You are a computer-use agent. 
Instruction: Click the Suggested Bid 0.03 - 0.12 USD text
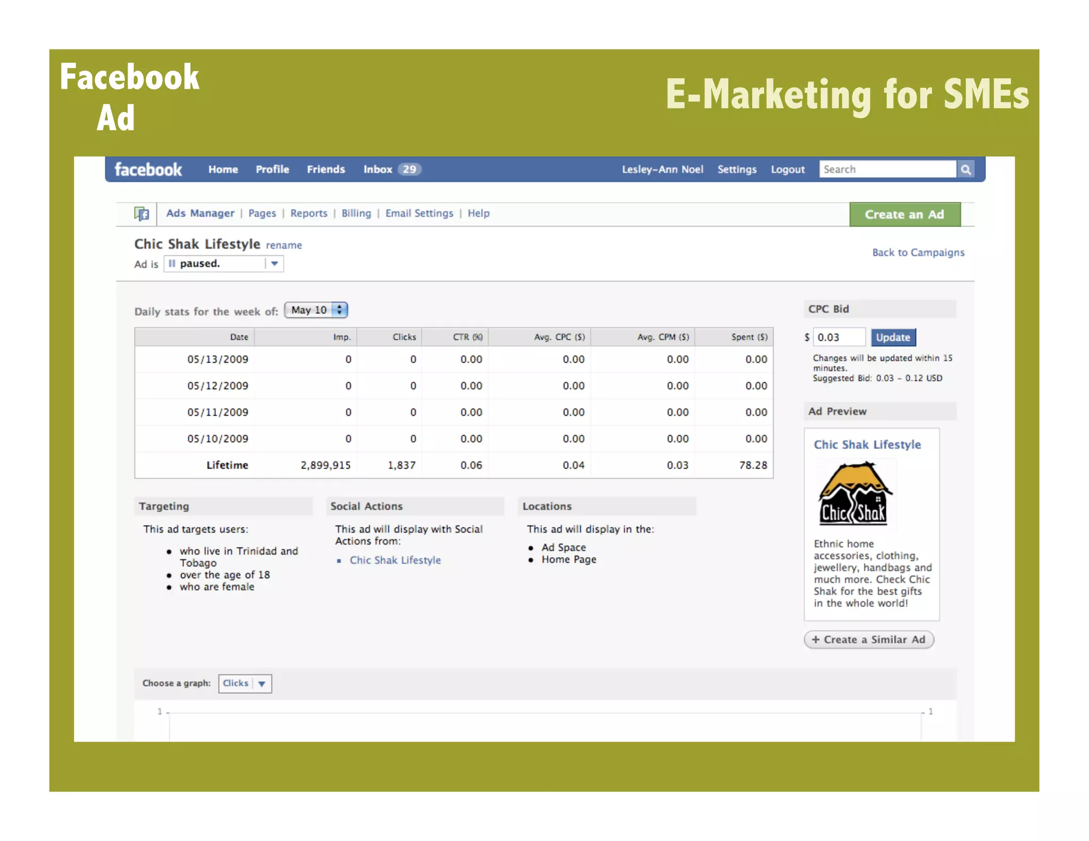click(x=877, y=379)
